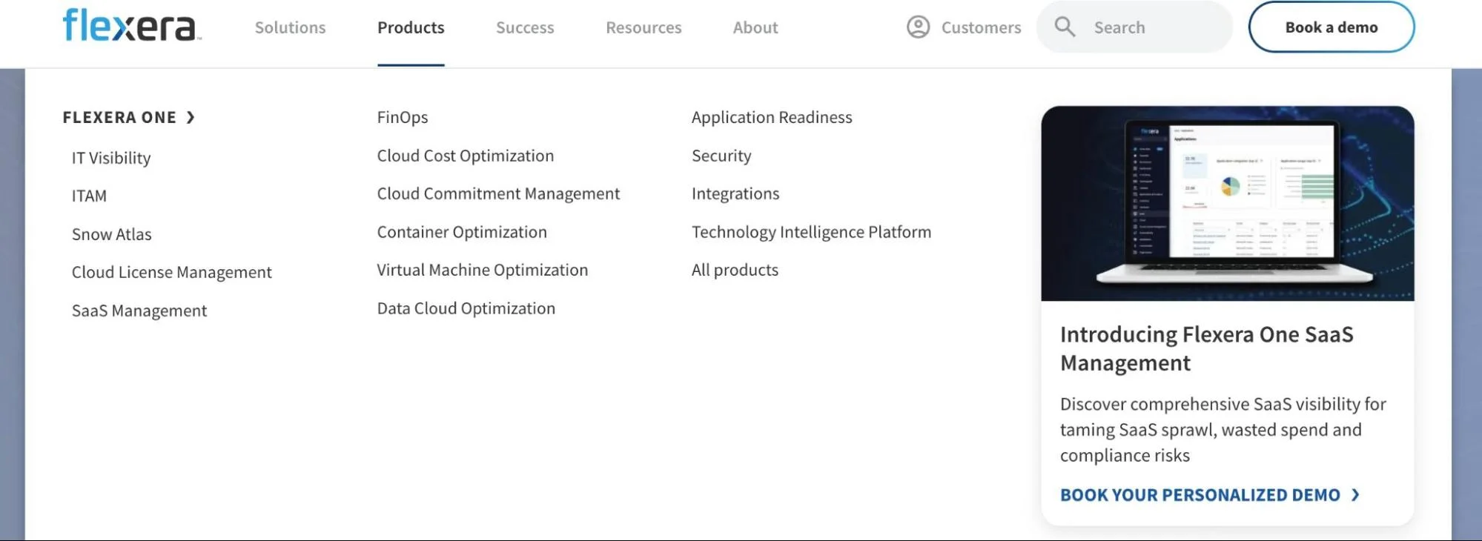Open Introducing Flexera One SaaS Management heading
Screen dimensions: 1482x541
1206,348
